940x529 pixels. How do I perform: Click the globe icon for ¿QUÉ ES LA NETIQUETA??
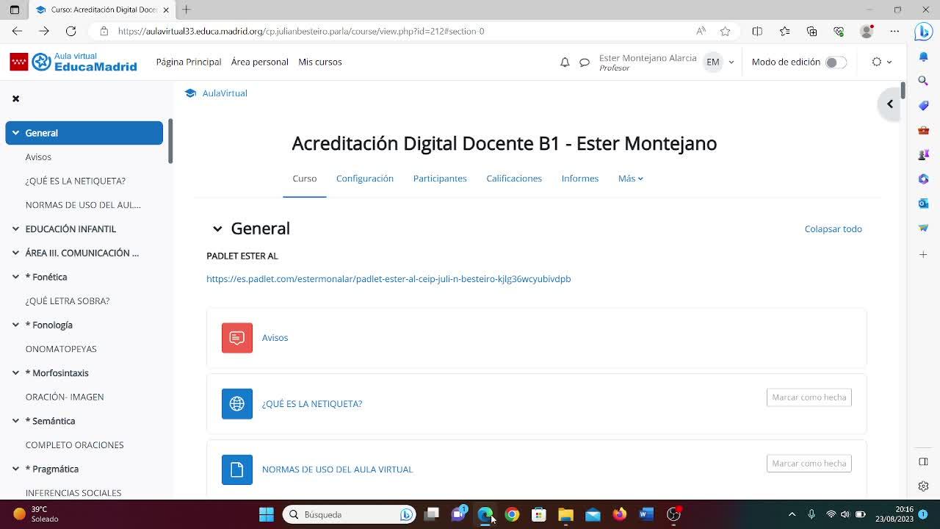coord(237,404)
